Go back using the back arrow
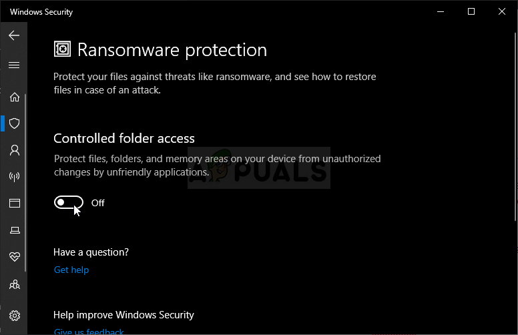The image size is (518, 335). click(14, 35)
